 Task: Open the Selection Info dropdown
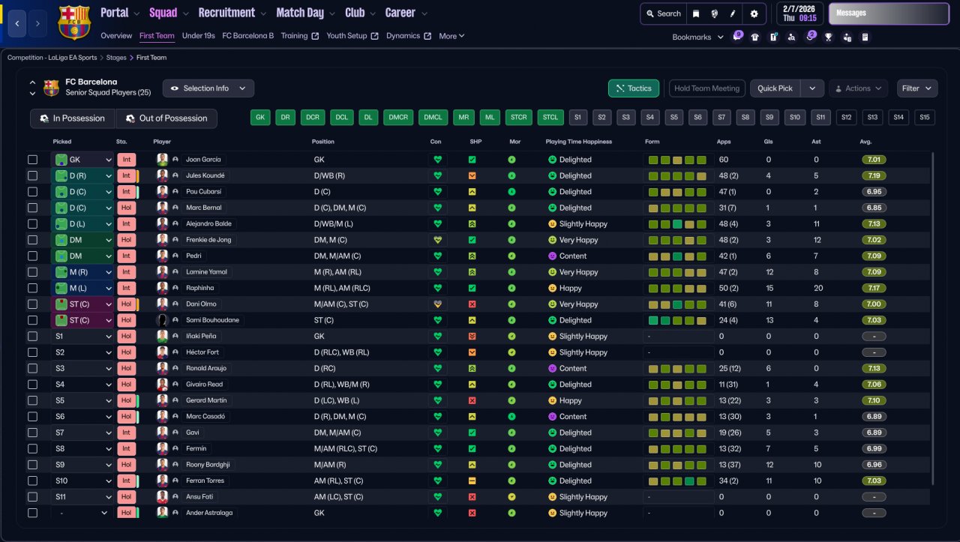208,88
